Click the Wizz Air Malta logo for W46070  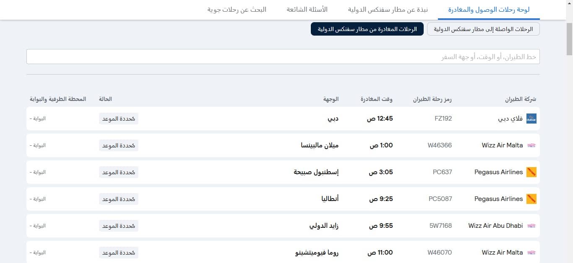point(531,253)
